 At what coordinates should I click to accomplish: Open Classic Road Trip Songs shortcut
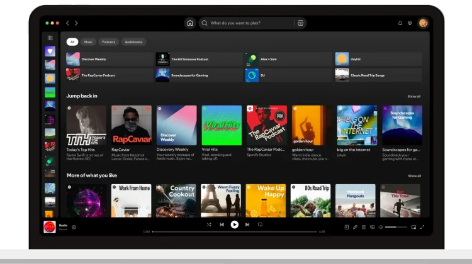378,75
